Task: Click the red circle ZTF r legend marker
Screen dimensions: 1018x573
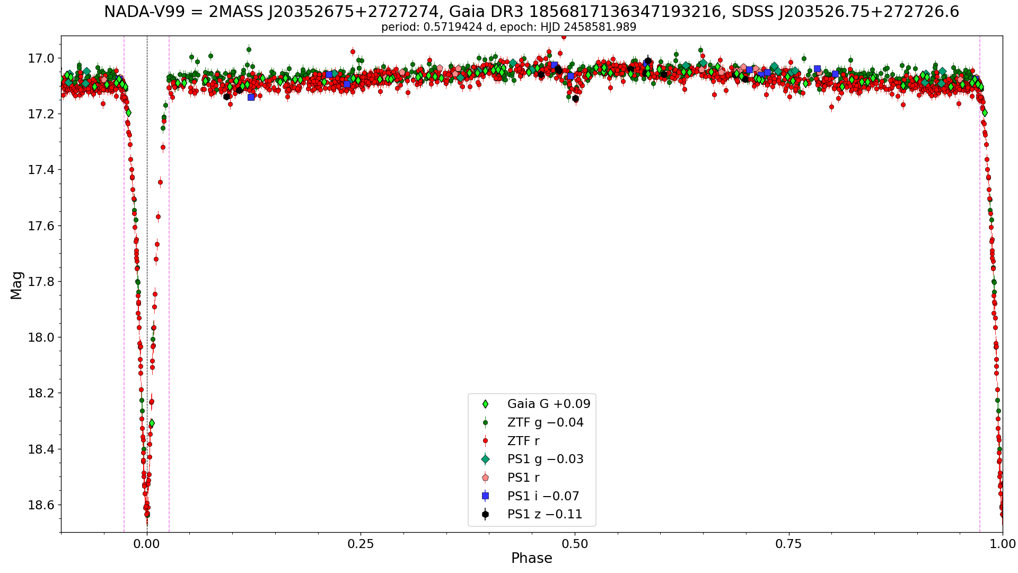Action: pos(485,441)
